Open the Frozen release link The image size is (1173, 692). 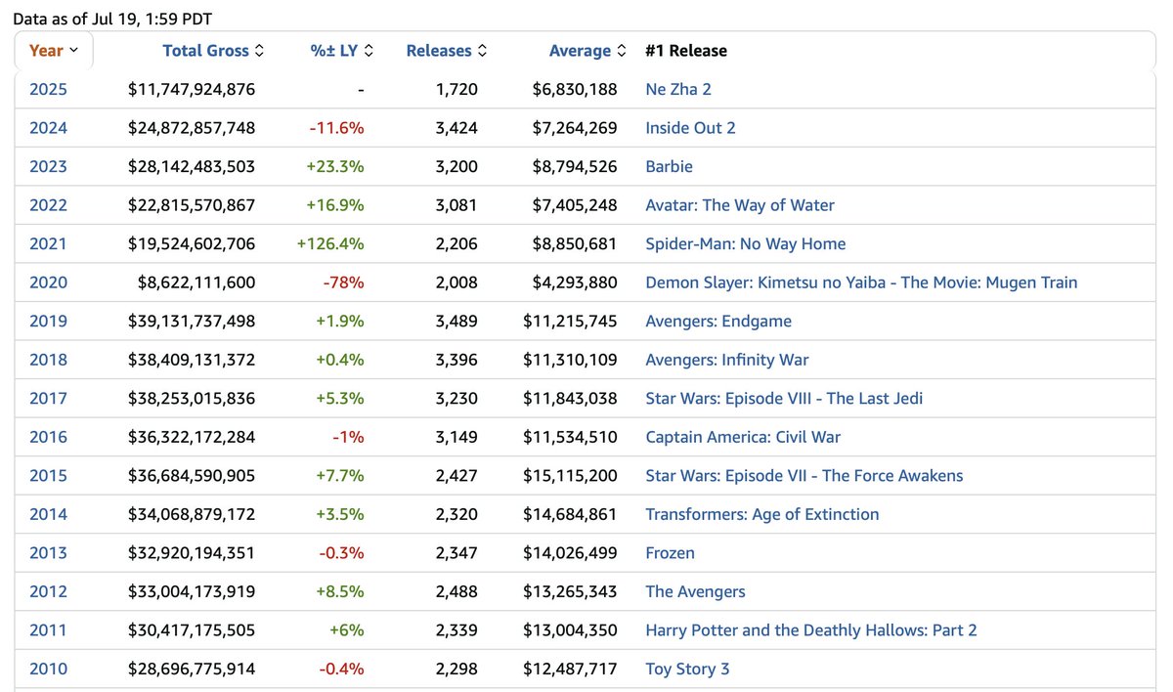[x=670, y=553]
